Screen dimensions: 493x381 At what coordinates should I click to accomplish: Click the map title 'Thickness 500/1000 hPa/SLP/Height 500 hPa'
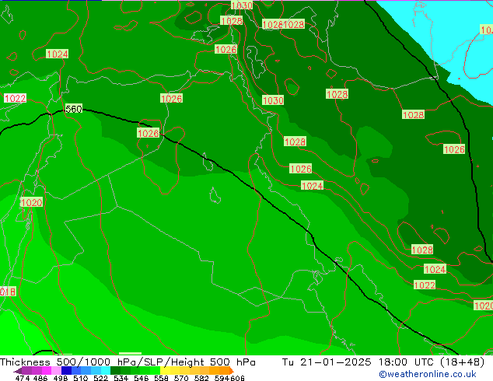pos(128,362)
